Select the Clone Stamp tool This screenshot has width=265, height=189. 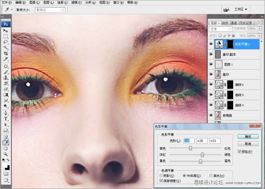(x=6, y=78)
